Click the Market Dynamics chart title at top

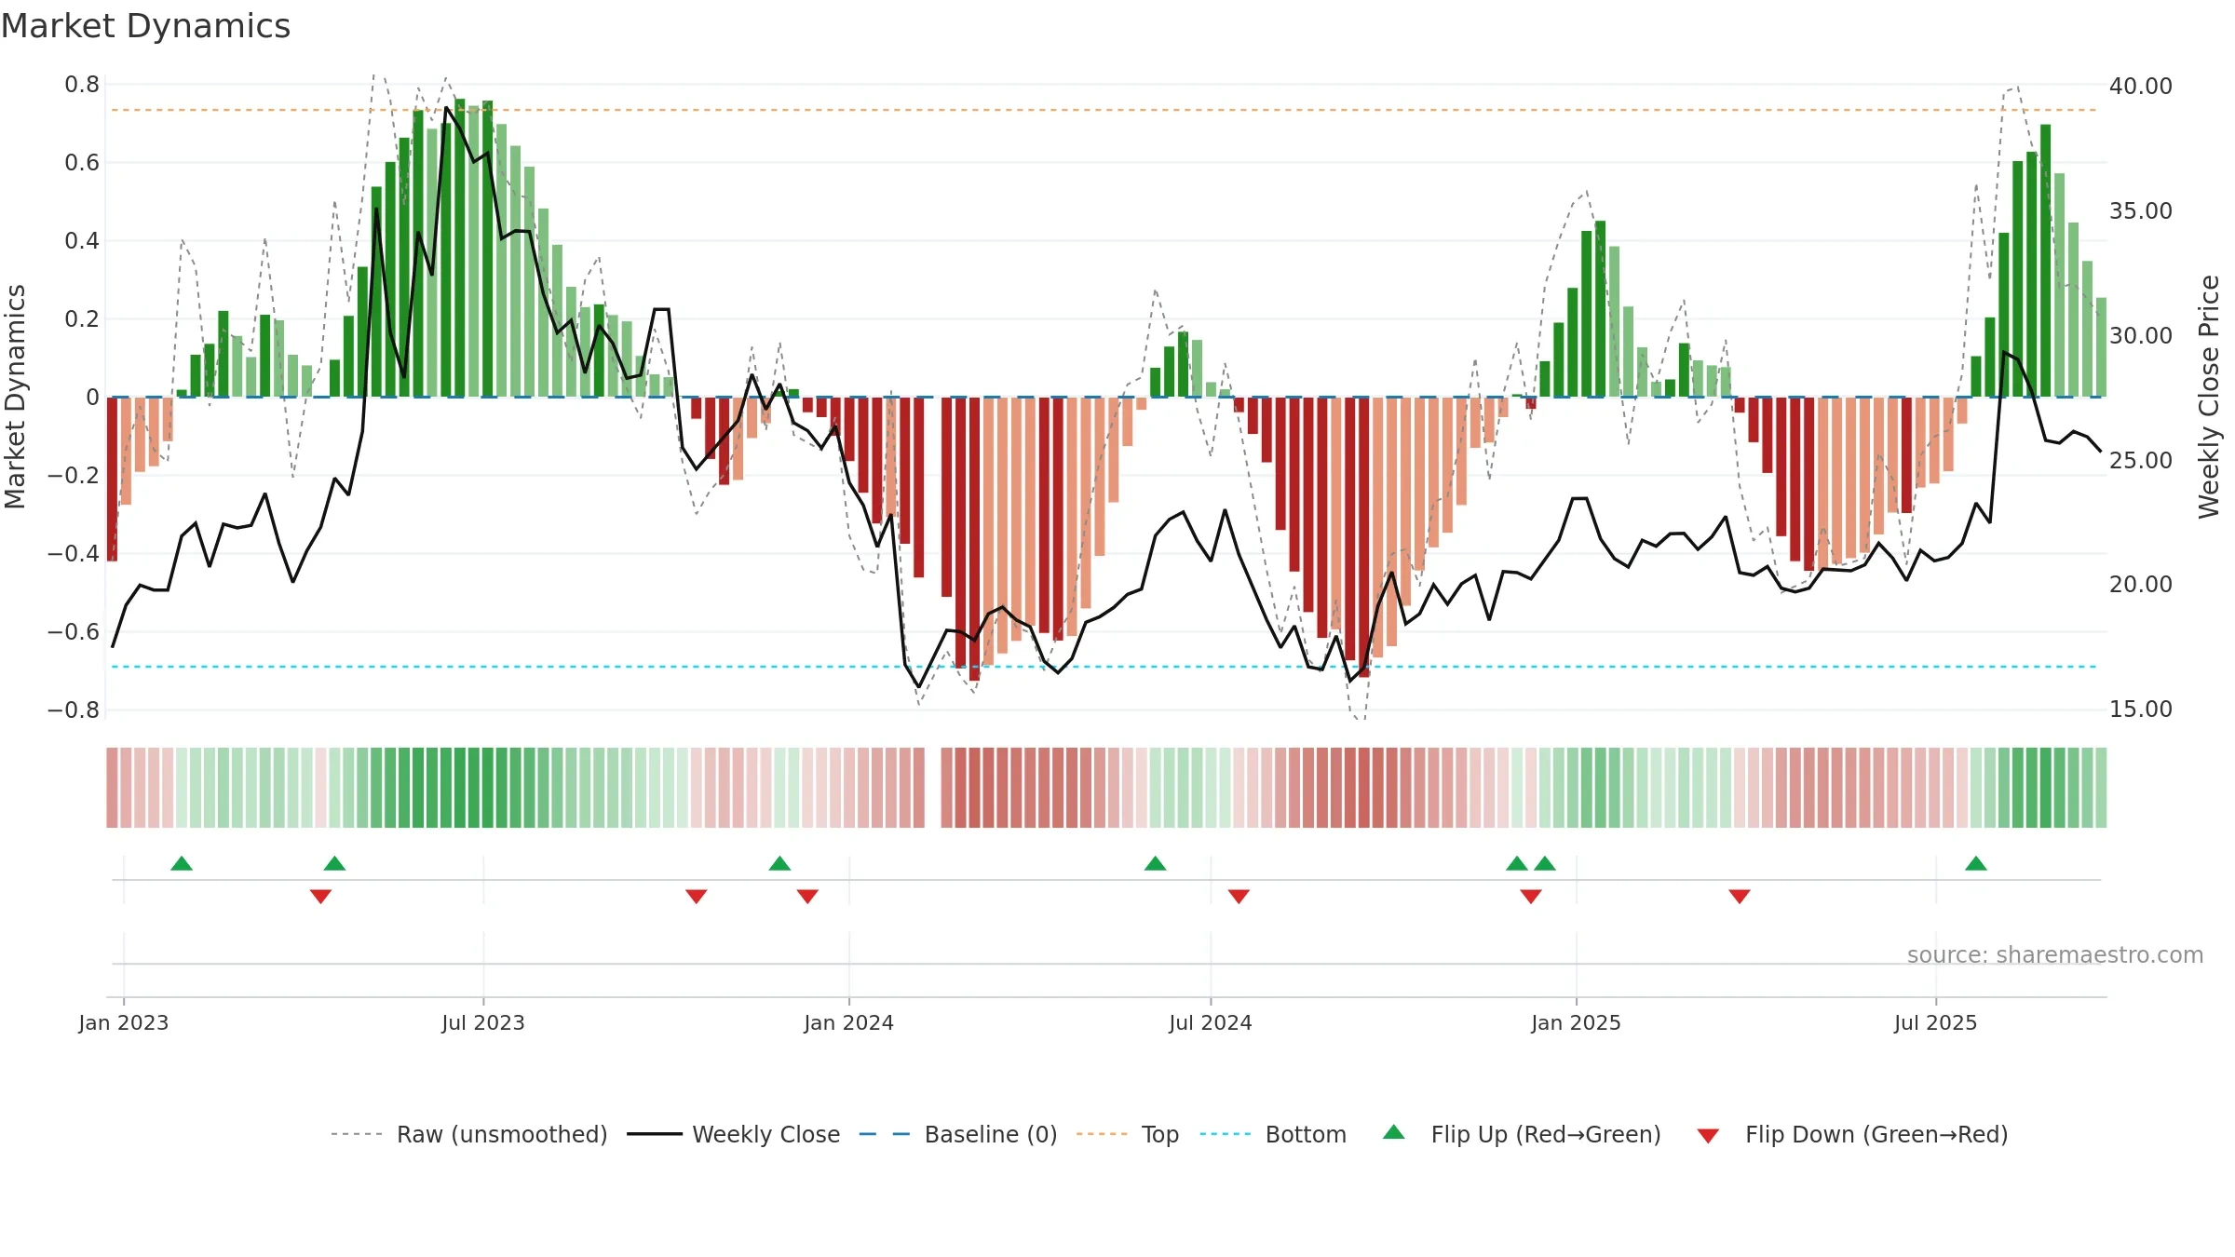coord(145,26)
